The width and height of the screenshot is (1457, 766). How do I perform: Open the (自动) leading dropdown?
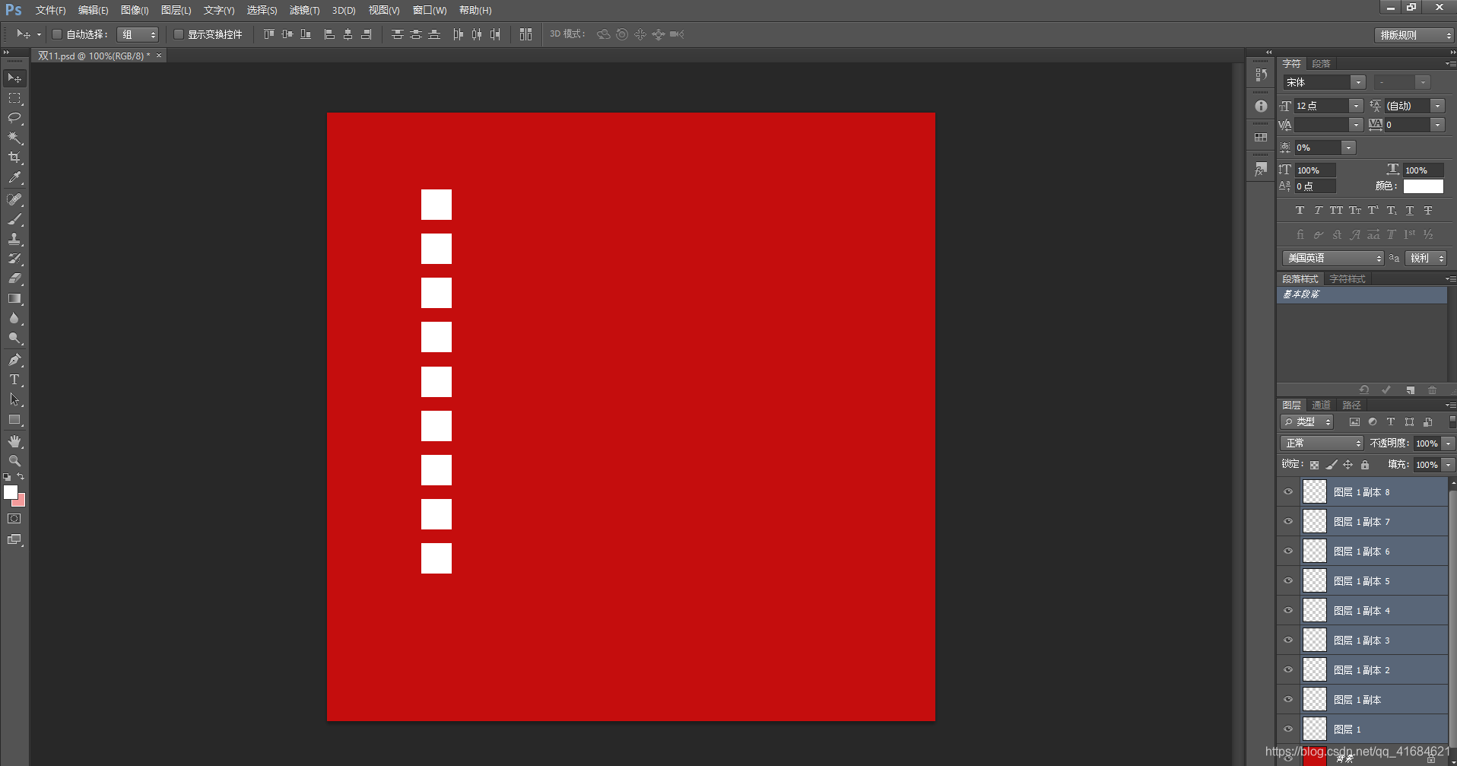coord(1437,106)
